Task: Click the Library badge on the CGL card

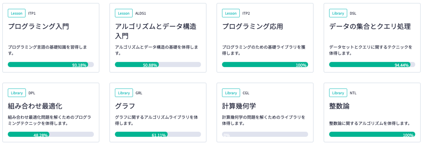Action: coord(231,93)
